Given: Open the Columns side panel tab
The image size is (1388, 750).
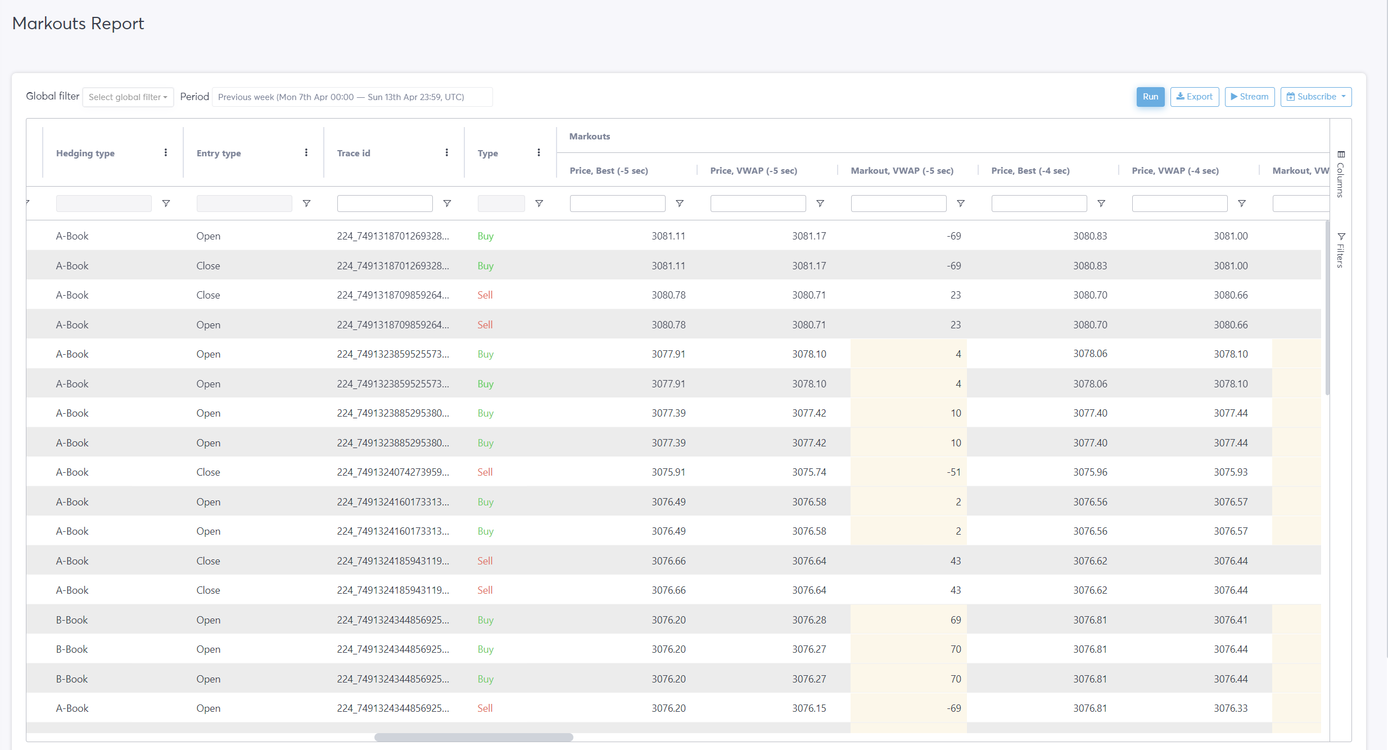Looking at the screenshot, I should (1341, 174).
